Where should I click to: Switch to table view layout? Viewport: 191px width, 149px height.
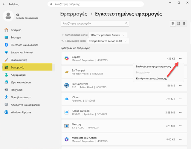point(184,24)
